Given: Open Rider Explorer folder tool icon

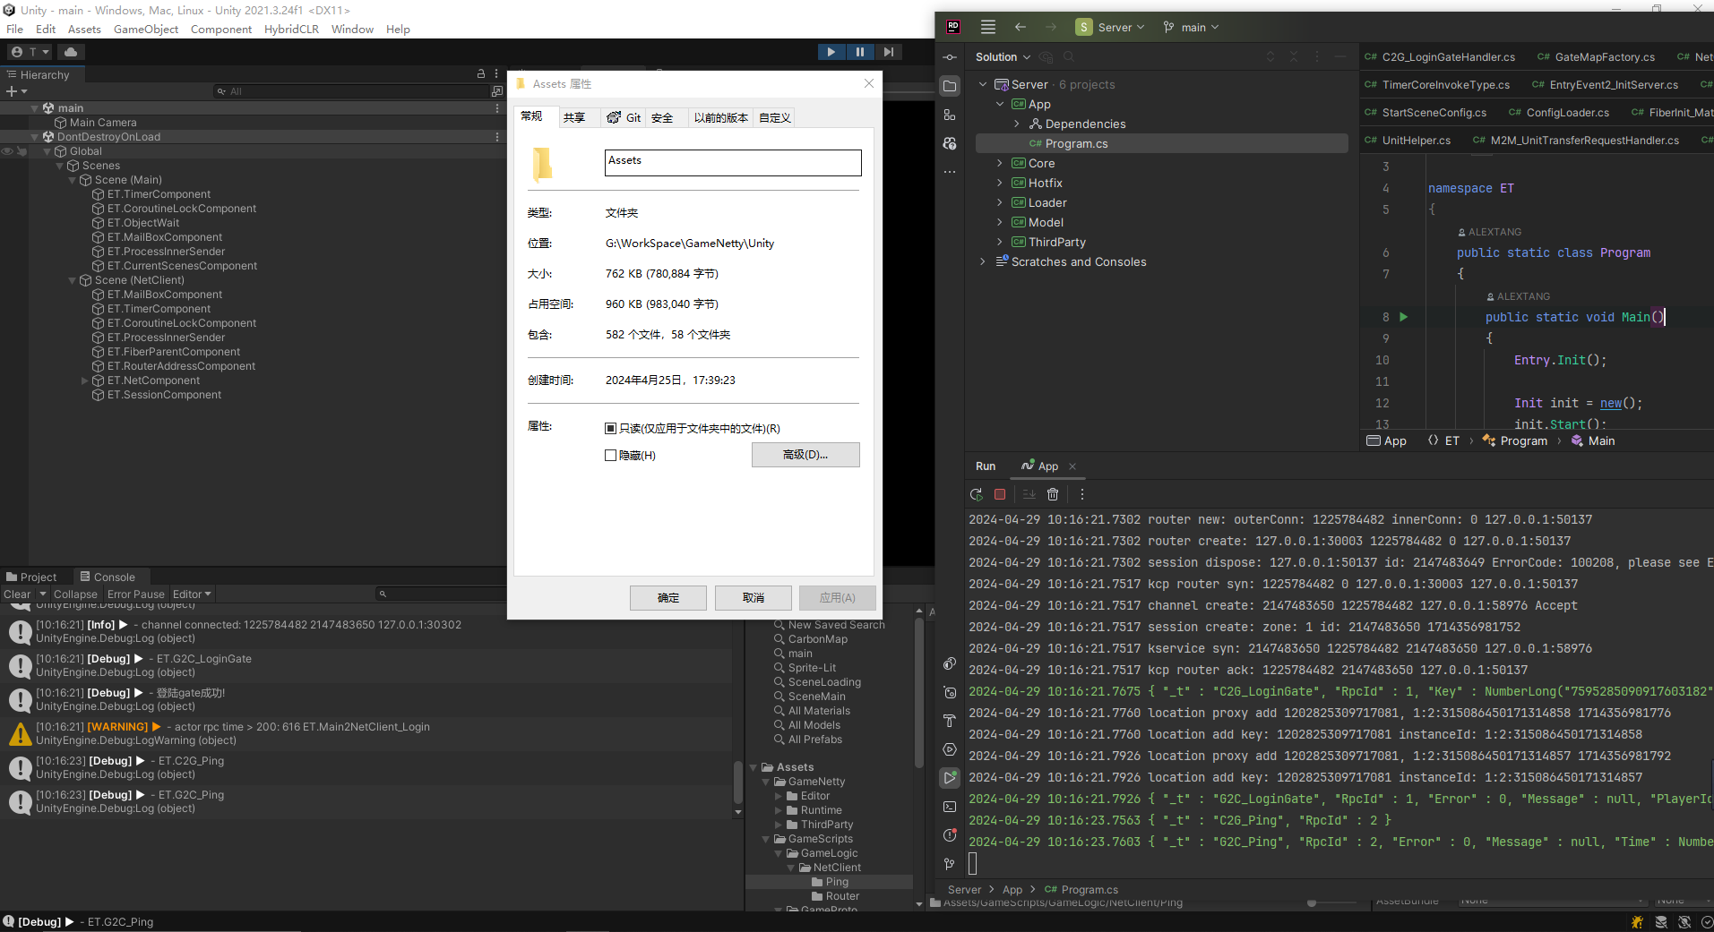Looking at the screenshot, I should pyautogui.click(x=950, y=86).
